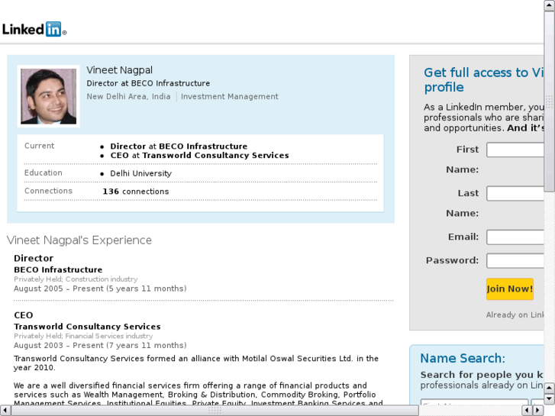Click the horizontal scrollbar right arrow at far right
Screen dimensions: 555x416
(x=538, y=411)
